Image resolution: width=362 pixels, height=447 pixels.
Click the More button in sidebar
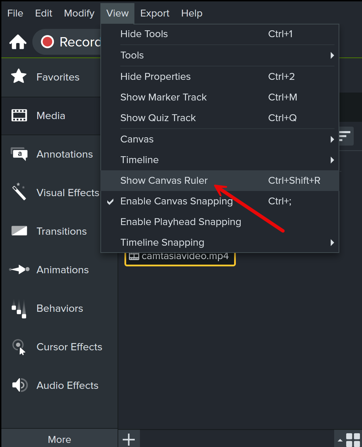[x=59, y=439]
